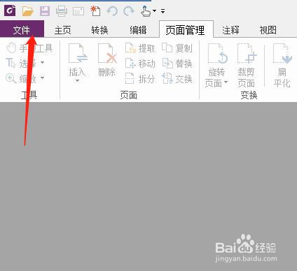Expand the 选择 tool dropdown arrow
This screenshot has height=271, width=297.
[x=42, y=62]
